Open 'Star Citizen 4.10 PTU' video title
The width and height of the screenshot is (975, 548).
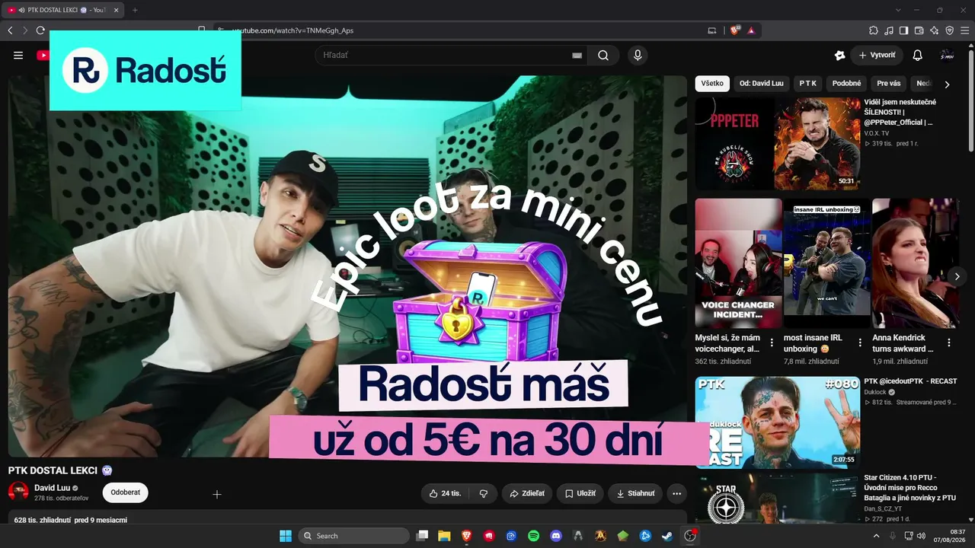(909, 487)
